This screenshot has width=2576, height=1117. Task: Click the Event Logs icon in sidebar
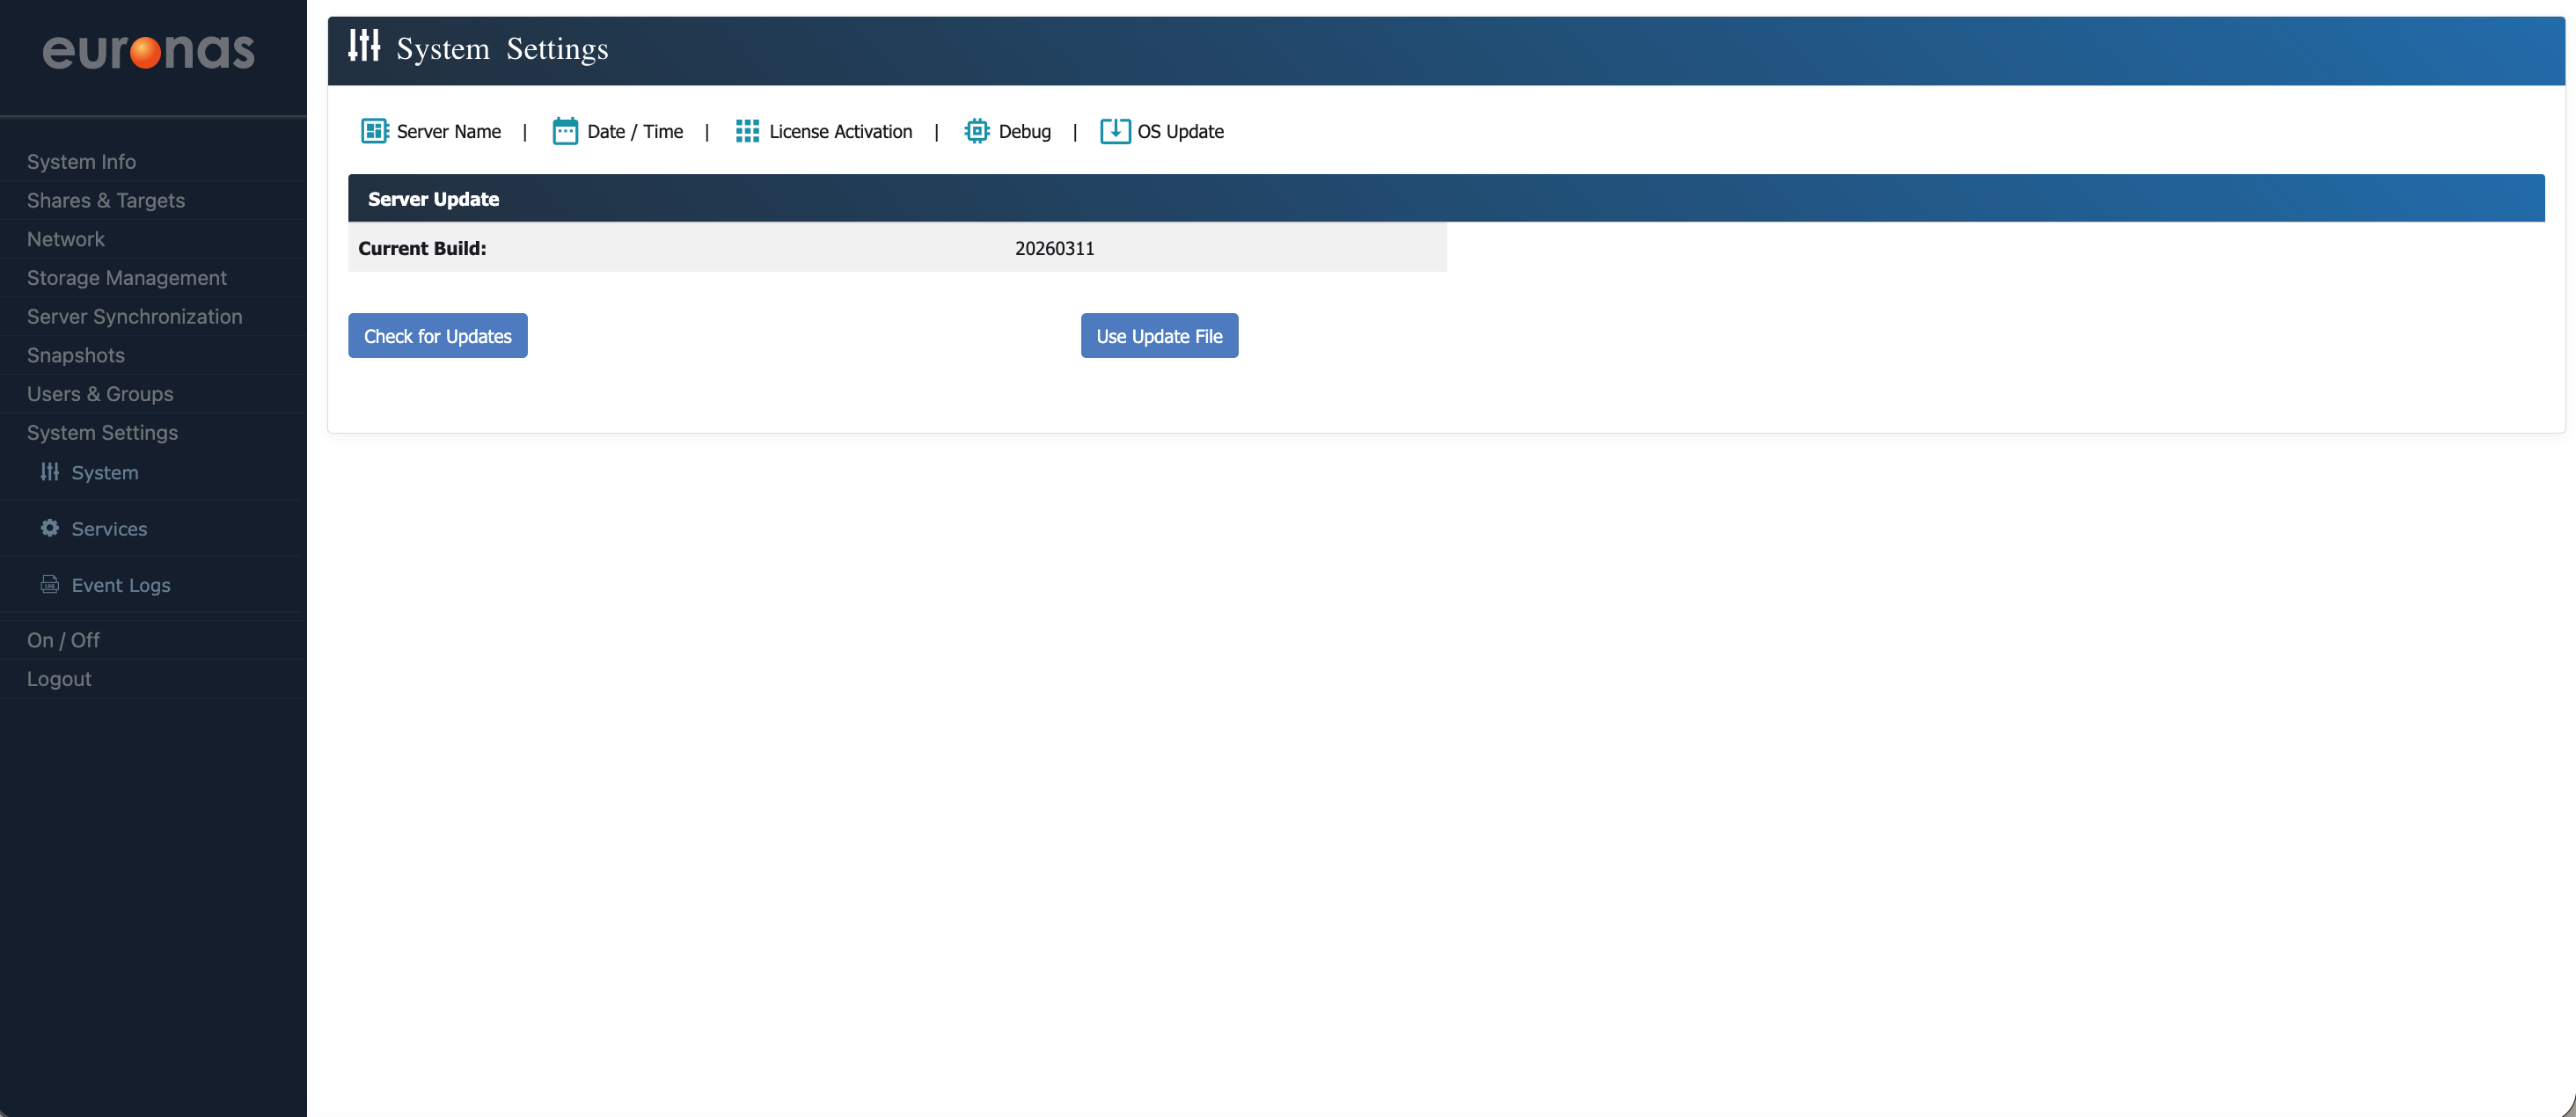click(50, 584)
